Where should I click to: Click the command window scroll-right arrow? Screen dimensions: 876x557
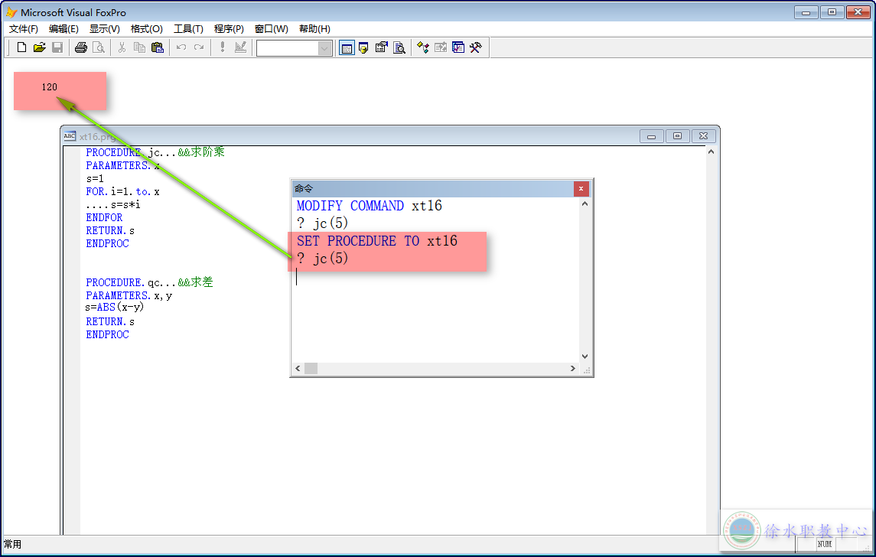pyautogui.click(x=572, y=368)
